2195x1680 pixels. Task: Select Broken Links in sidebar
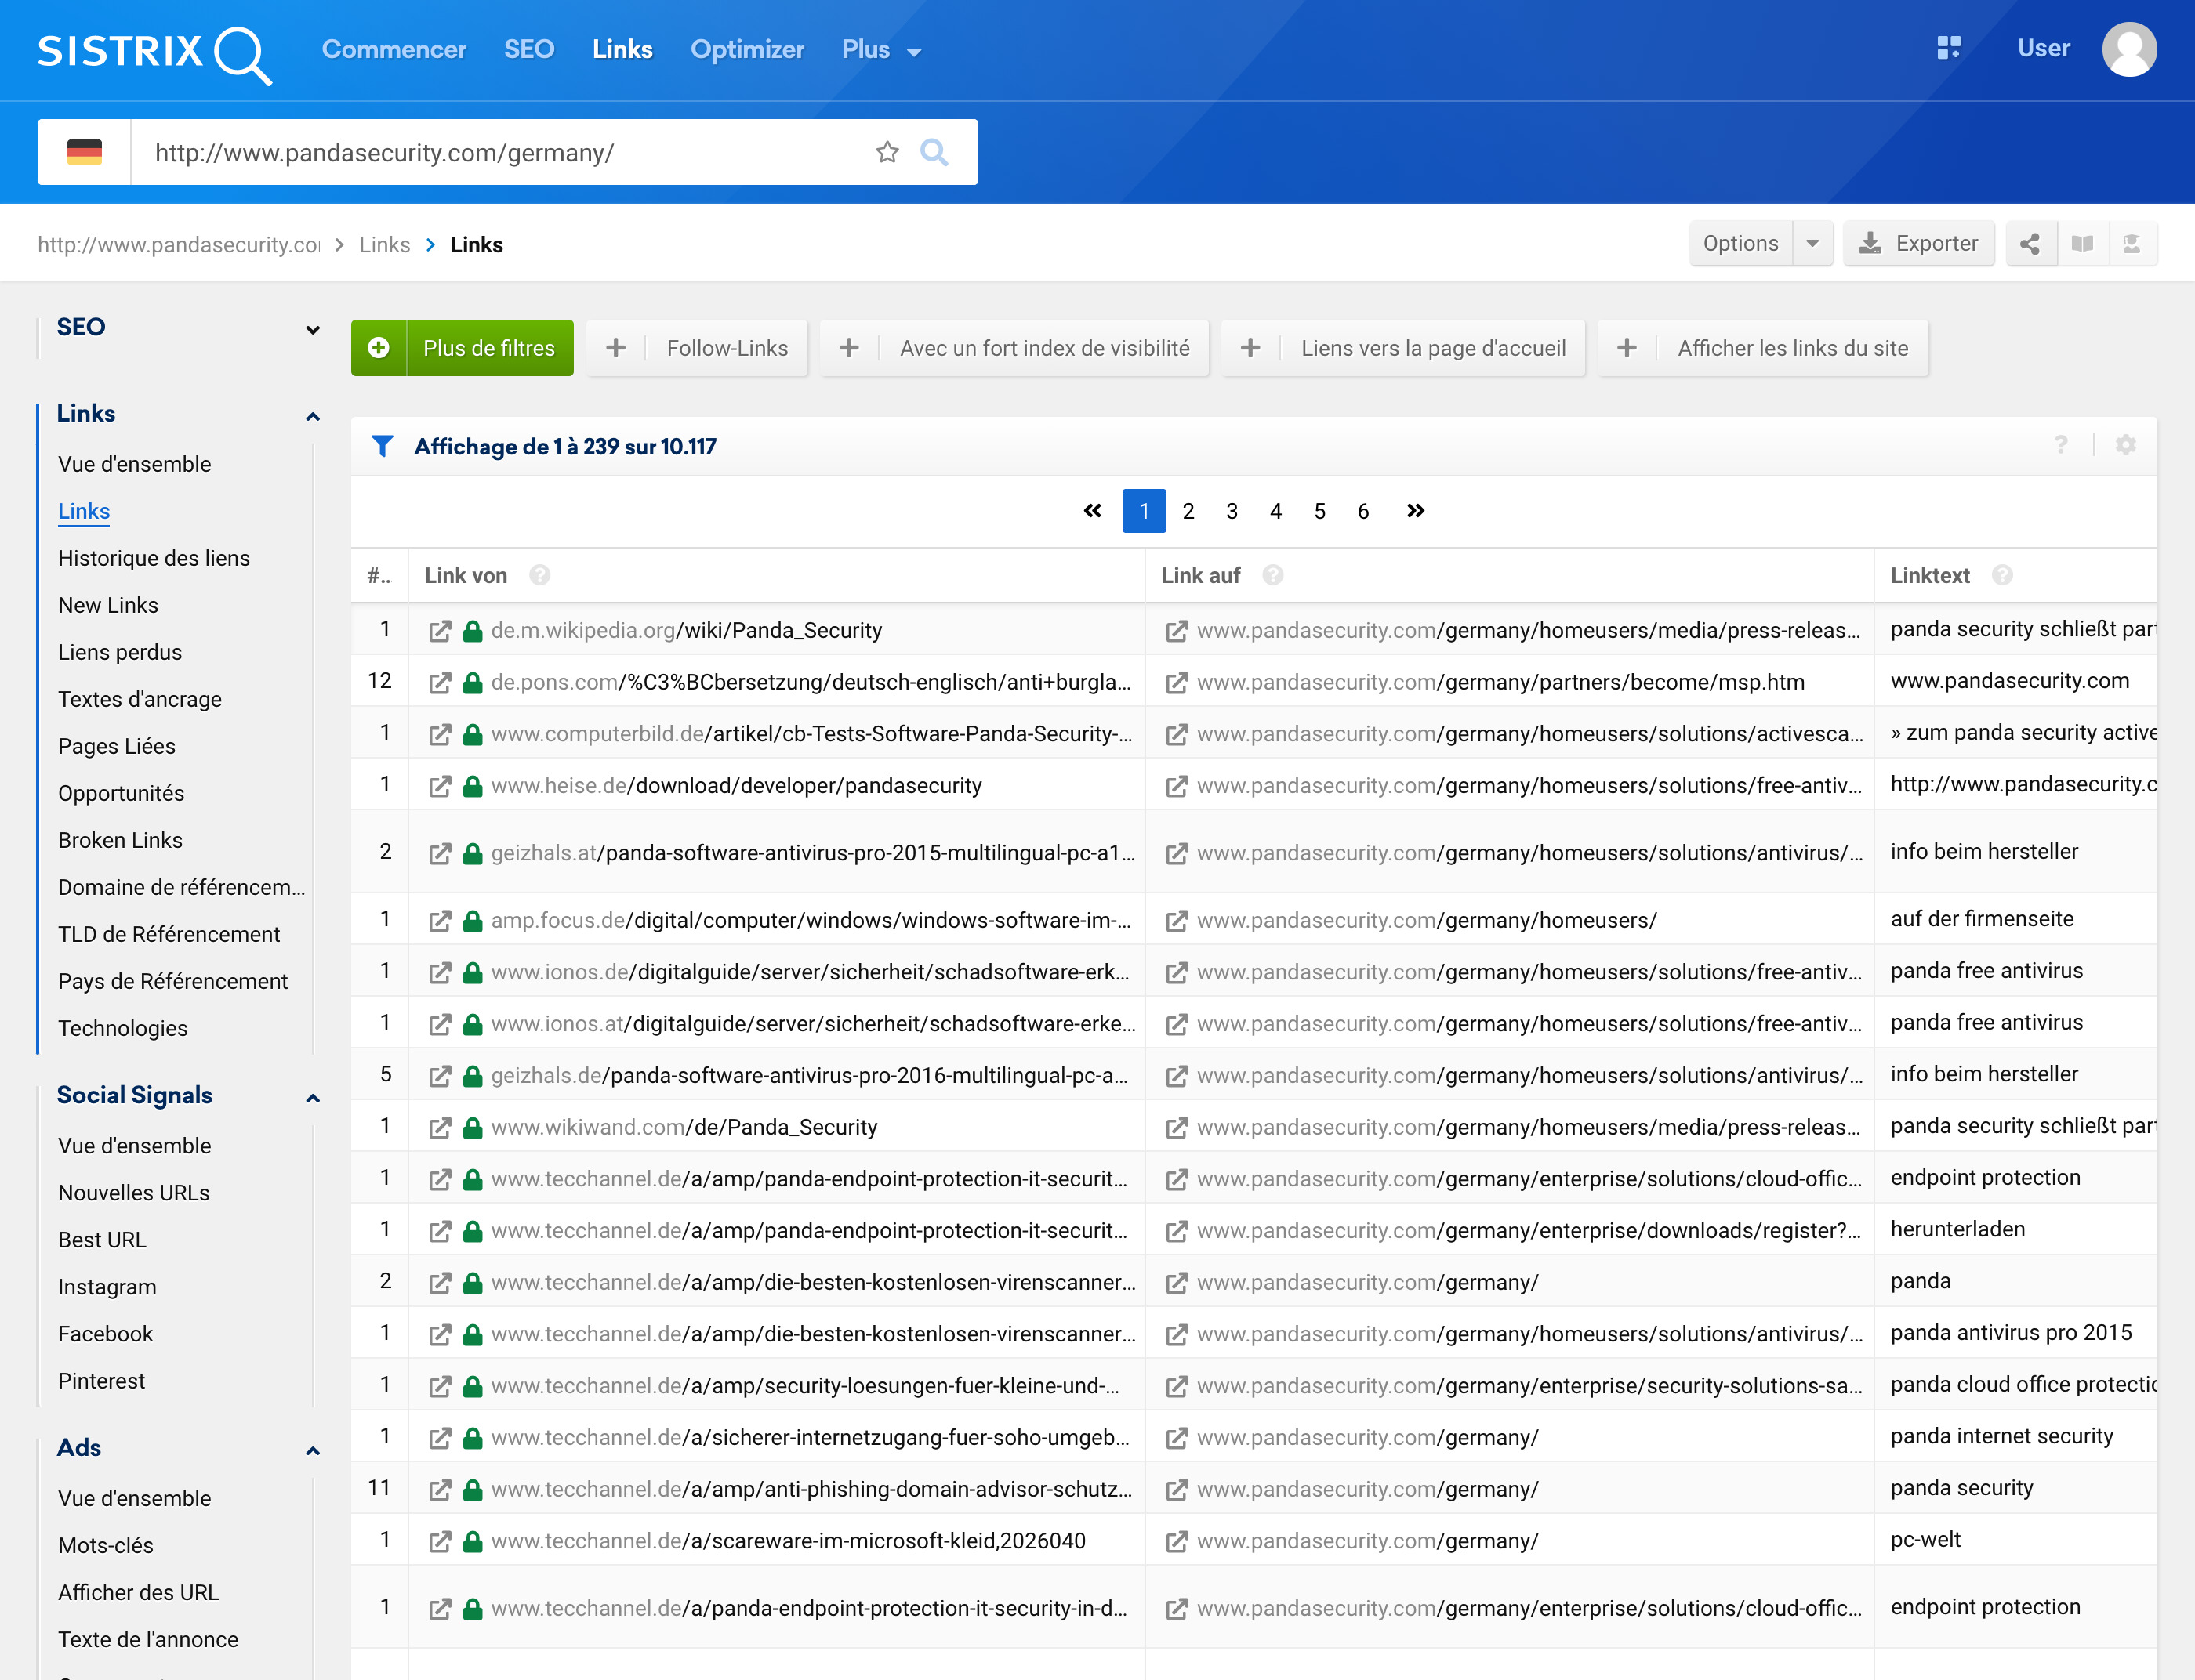click(120, 840)
